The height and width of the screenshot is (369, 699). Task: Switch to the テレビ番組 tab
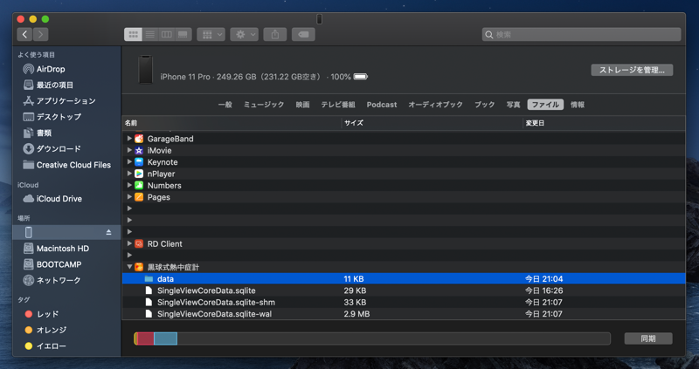[338, 105]
